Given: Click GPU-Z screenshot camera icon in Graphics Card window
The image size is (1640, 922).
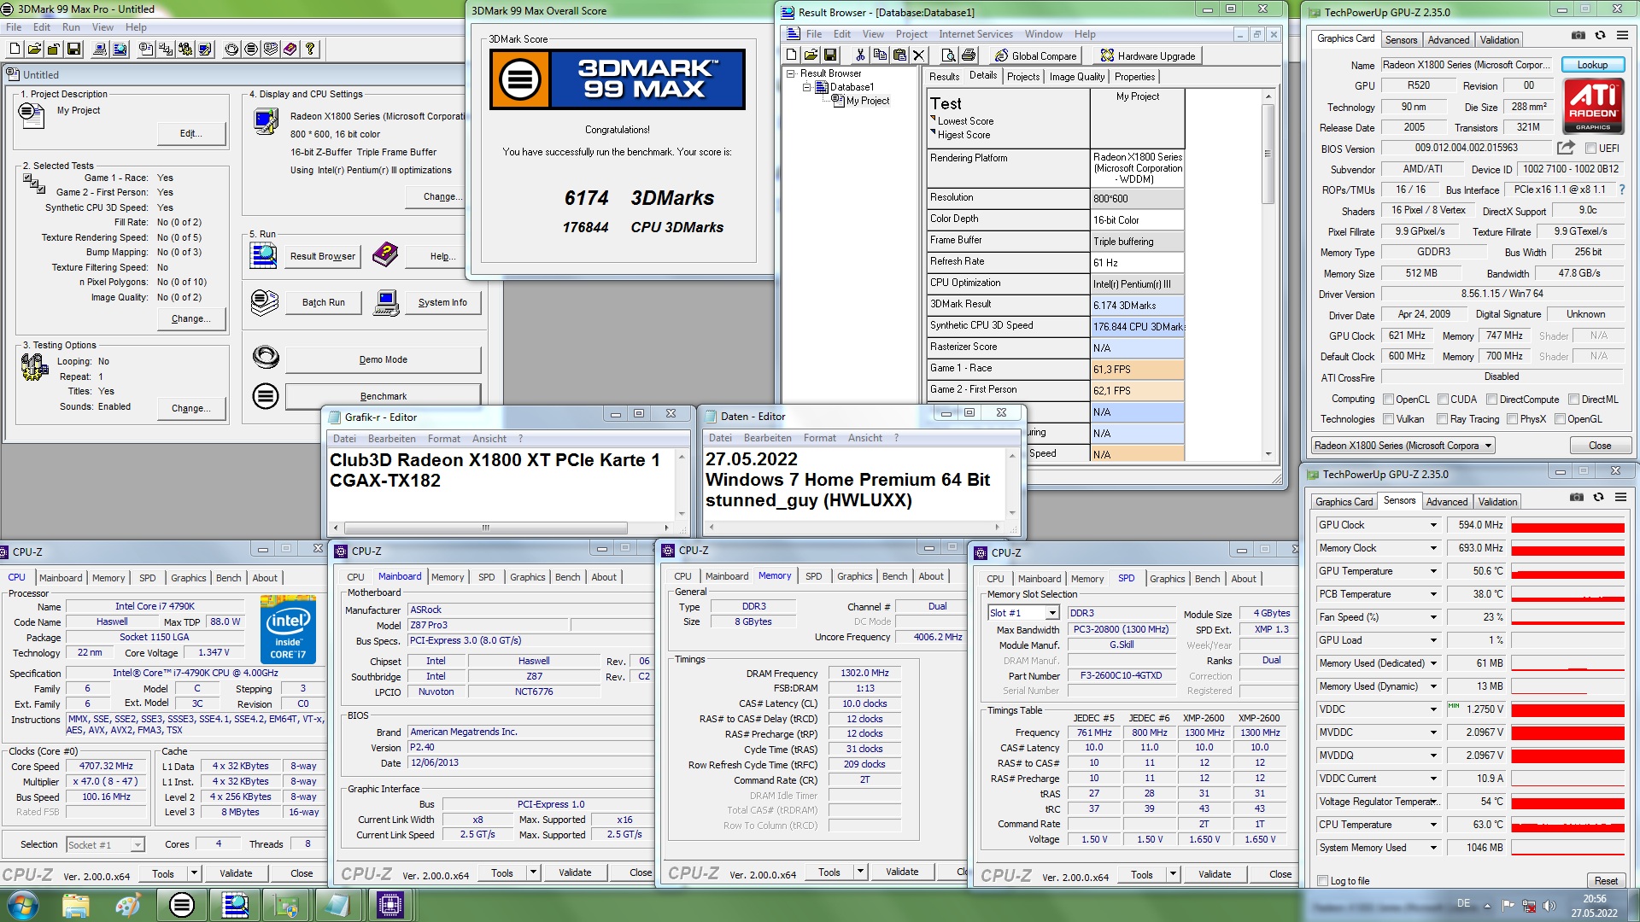Looking at the screenshot, I should coord(1578,36).
